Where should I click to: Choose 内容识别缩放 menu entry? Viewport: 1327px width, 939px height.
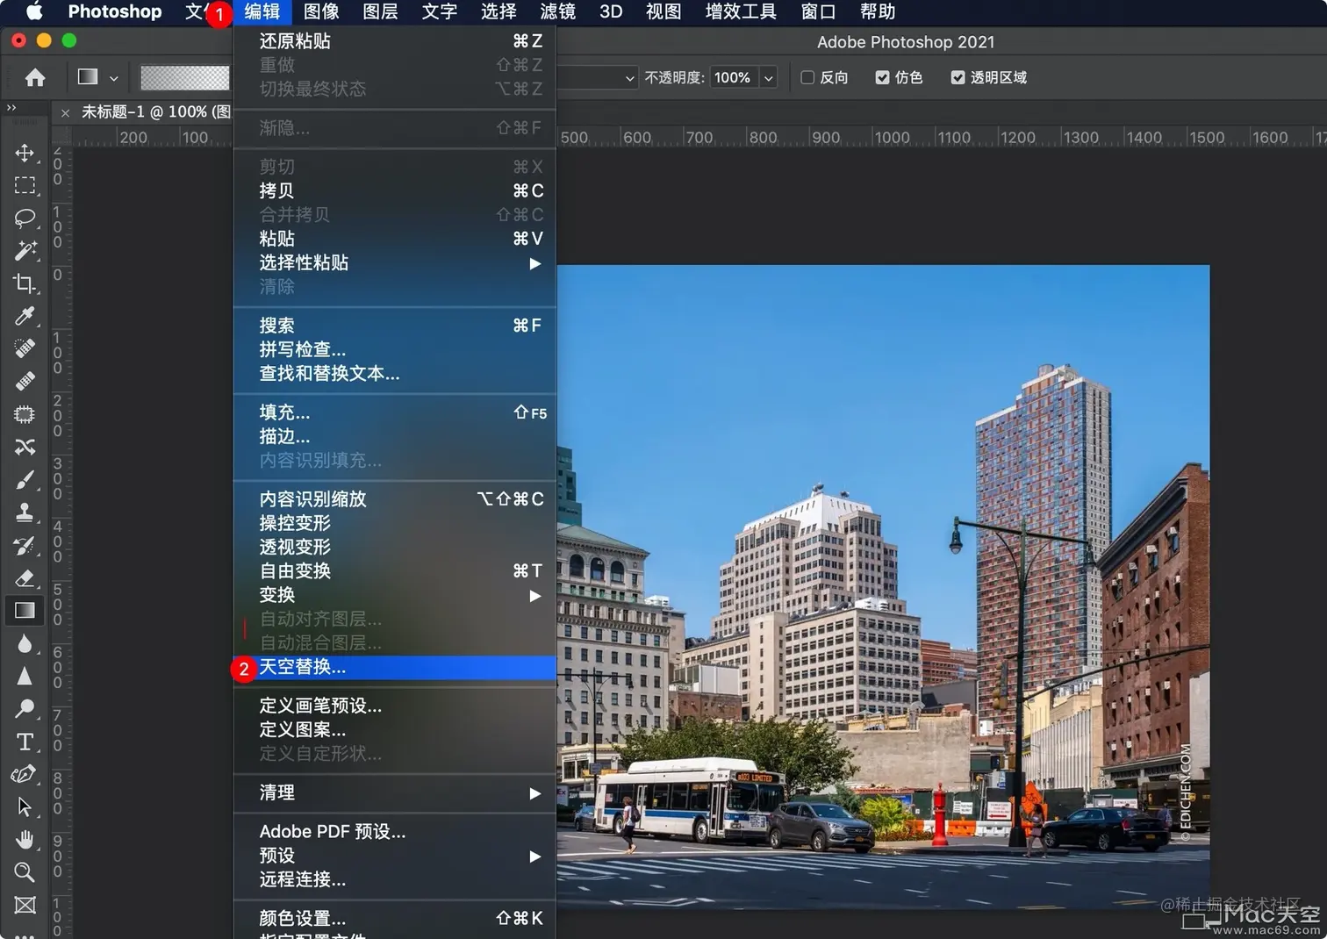(x=395, y=499)
